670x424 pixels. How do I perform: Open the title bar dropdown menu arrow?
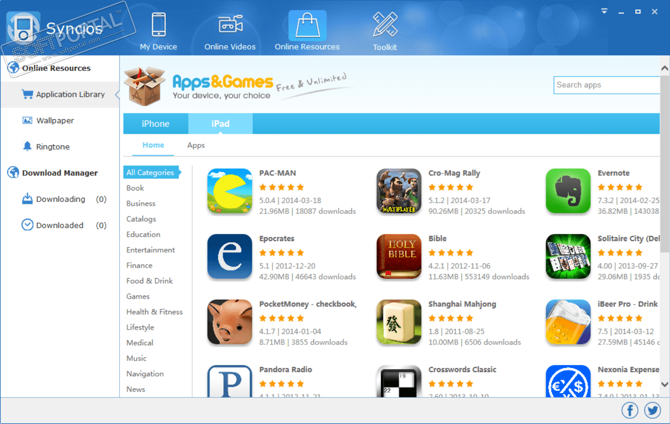604,11
